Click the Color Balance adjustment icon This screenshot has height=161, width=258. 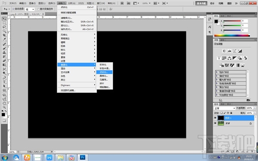click(229, 58)
